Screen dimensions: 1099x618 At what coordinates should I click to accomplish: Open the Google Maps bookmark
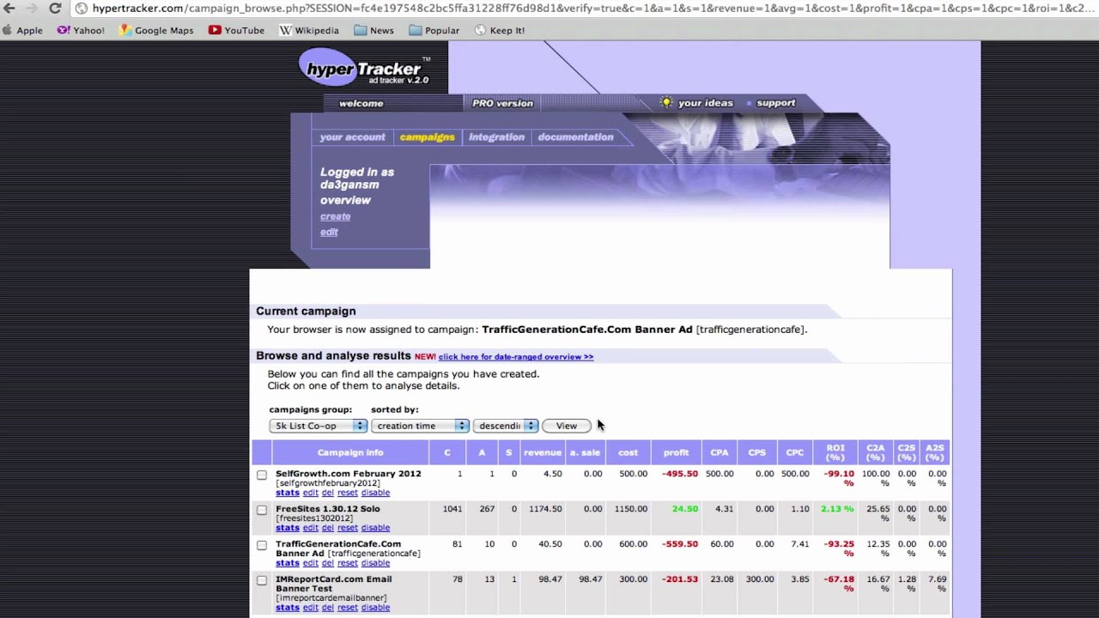pyautogui.click(x=156, y=30)
